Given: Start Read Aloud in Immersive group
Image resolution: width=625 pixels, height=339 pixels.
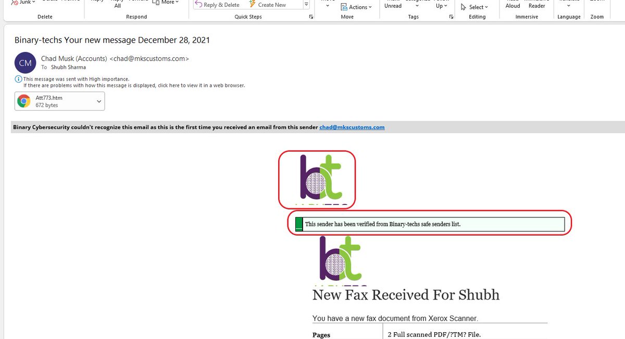Looking at the screenshot, I should (512, 5).
